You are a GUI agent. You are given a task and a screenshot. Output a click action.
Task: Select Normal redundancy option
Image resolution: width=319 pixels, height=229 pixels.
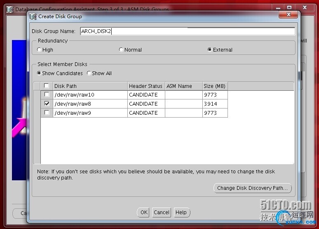(121, 50)
